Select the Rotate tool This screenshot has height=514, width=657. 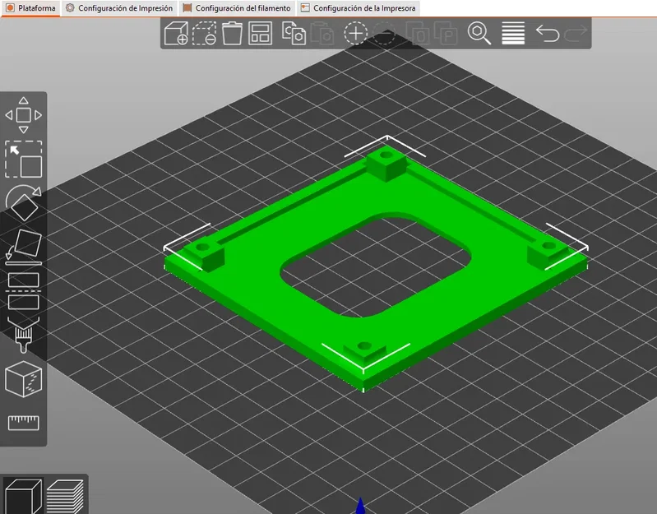point(24,203)
